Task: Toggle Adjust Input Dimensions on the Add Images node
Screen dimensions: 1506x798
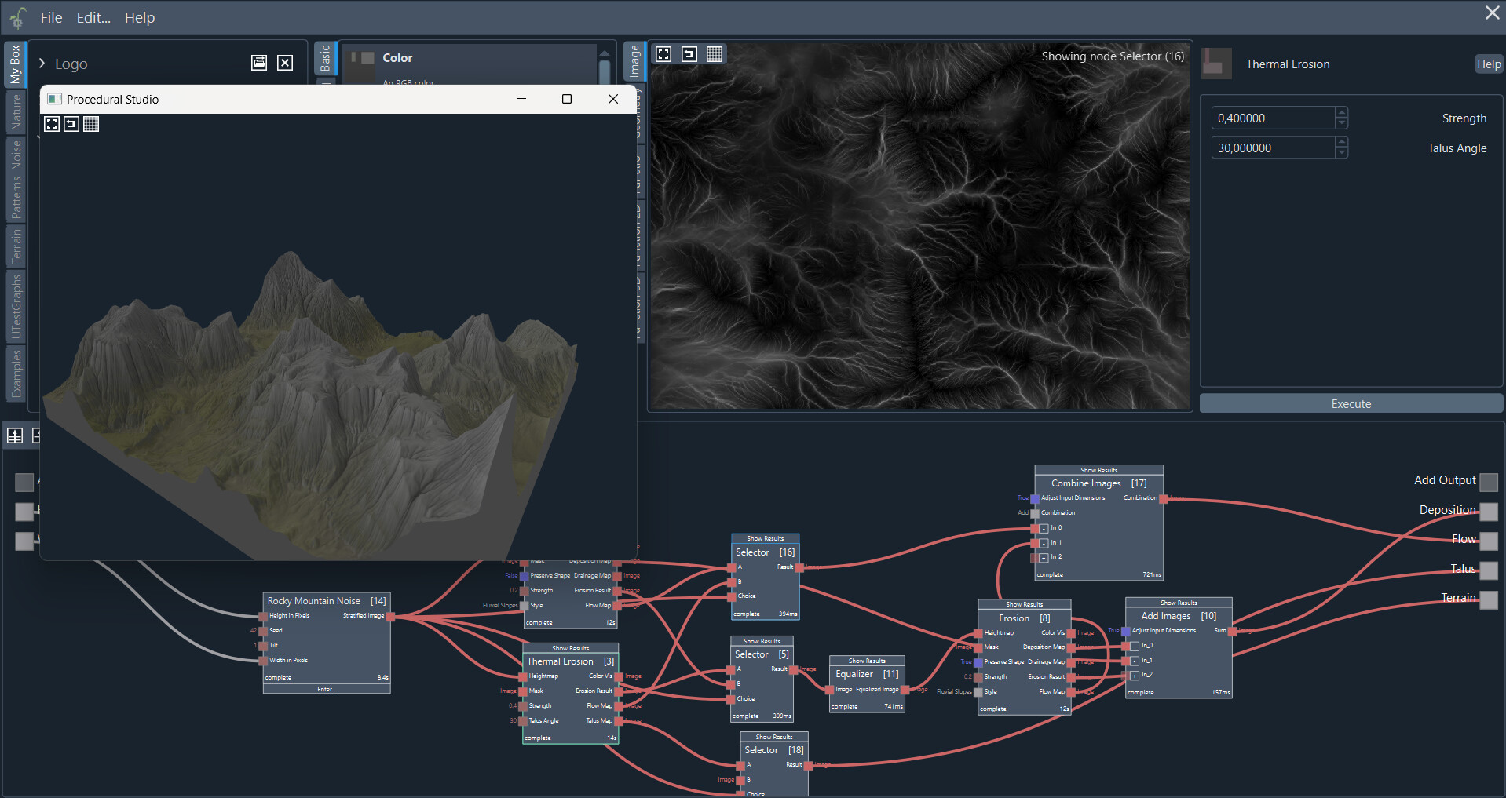Action: (1124, 630)
